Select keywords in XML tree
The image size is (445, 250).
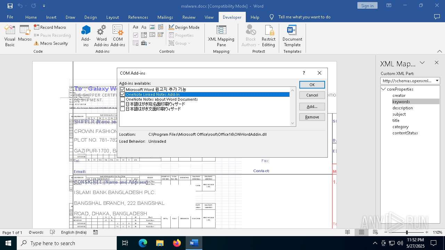401,102
